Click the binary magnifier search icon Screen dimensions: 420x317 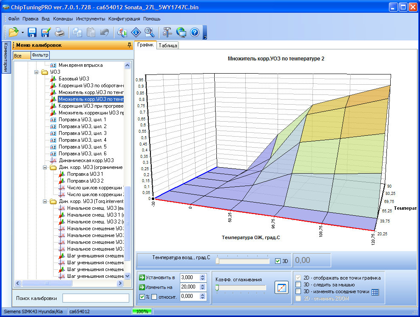149,32
